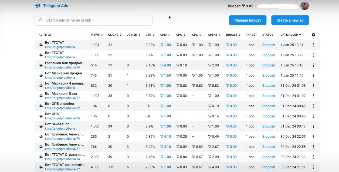Viewport: 339px width, 172px height.
Task: Open three-dot menu for ad added 31 Dec 24 00:45
Action: coord(313,116)
